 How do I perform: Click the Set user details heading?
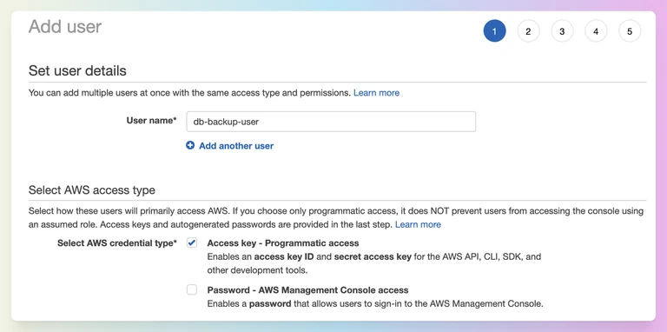(77, 70)
